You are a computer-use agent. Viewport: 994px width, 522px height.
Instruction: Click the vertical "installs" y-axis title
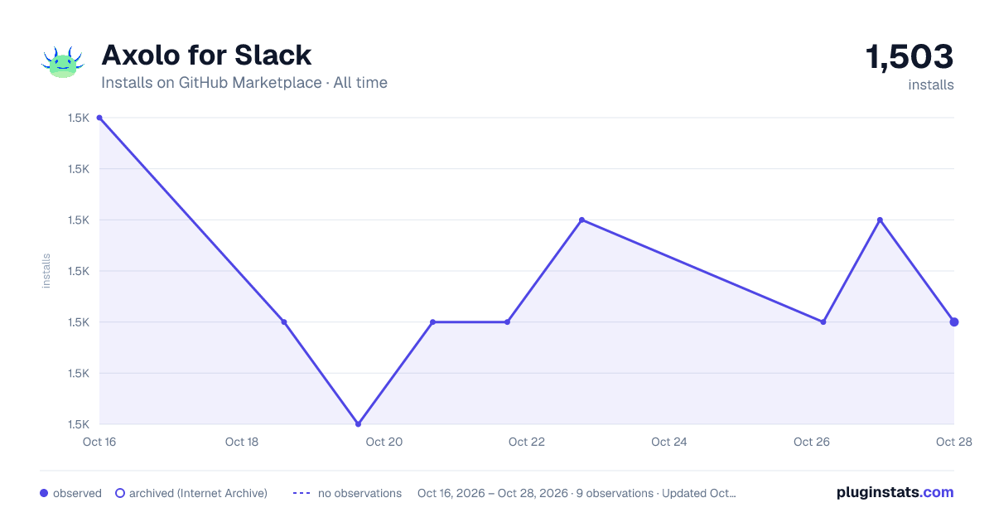[46, 271]
